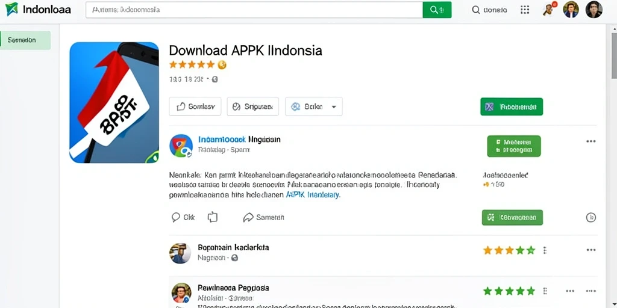Click the Chrome-like publisher icon

click(x=181, y=146)
